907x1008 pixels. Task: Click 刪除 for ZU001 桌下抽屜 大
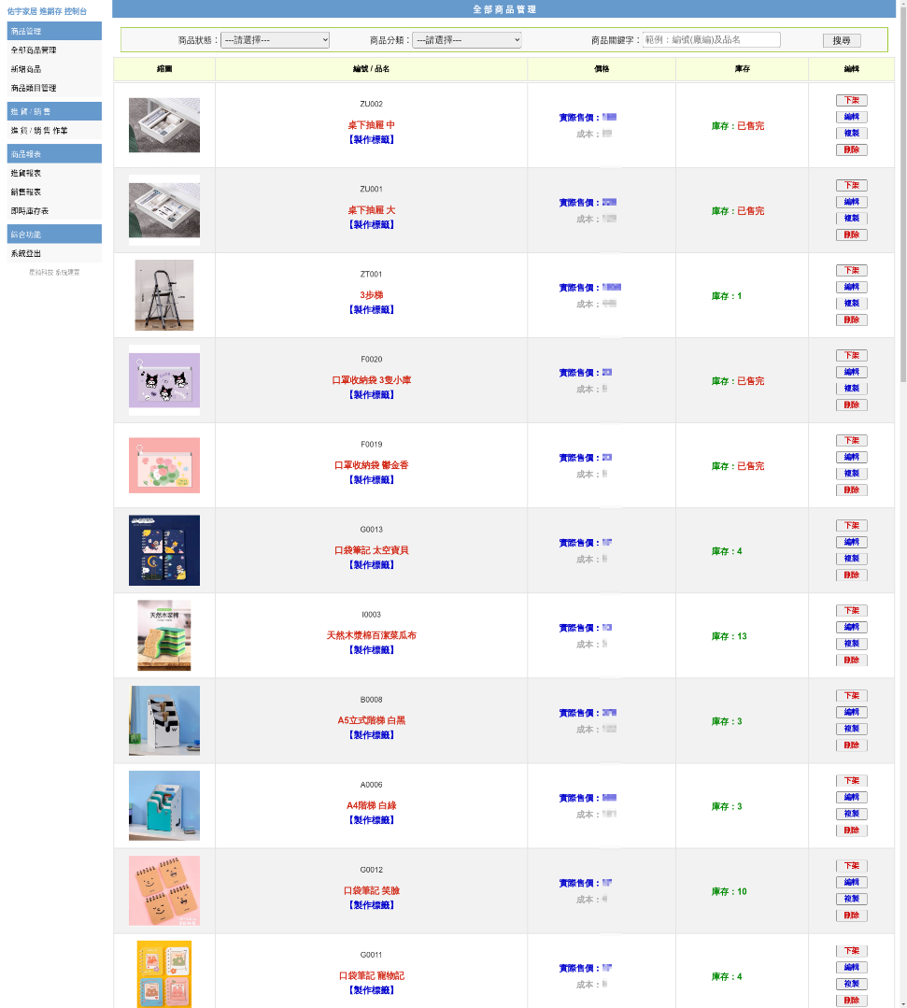pyautogui.click(x=852, y=234)
